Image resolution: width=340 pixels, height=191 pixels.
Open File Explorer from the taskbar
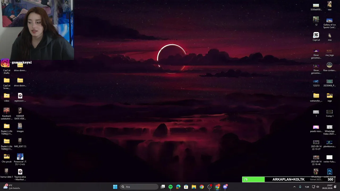pos(194,187)
